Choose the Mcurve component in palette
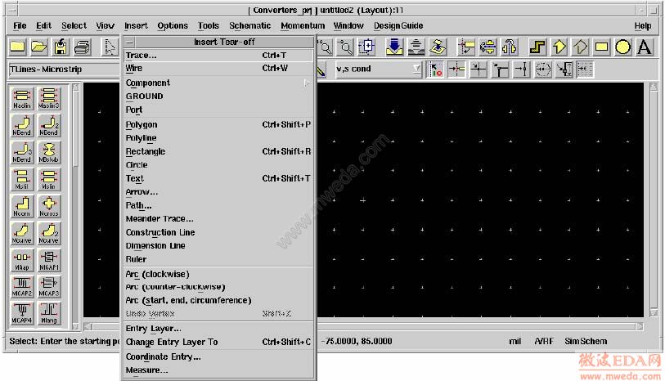 click(22, 234)
